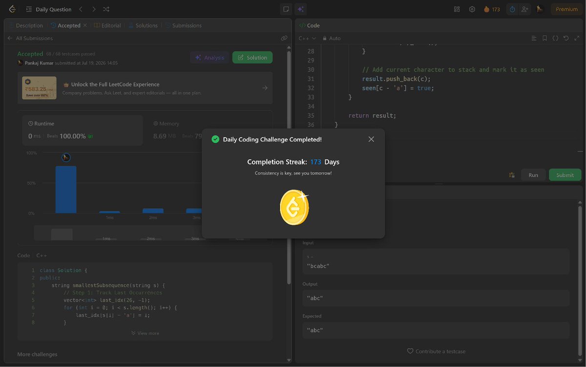Open the AI sparkle assistant icon
This screenshot has width=586, height=367.
coord(300,9)
